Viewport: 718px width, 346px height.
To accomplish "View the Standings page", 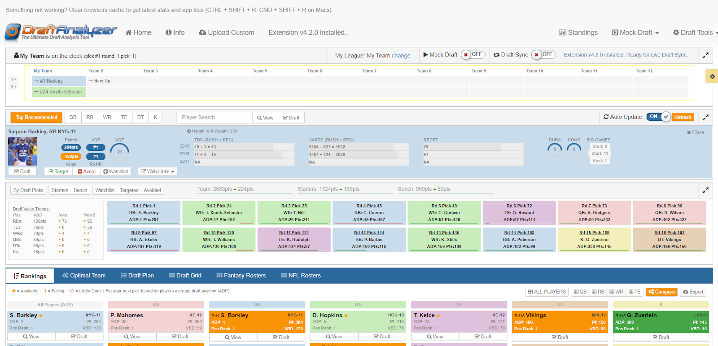I will (x=578, y=32).
